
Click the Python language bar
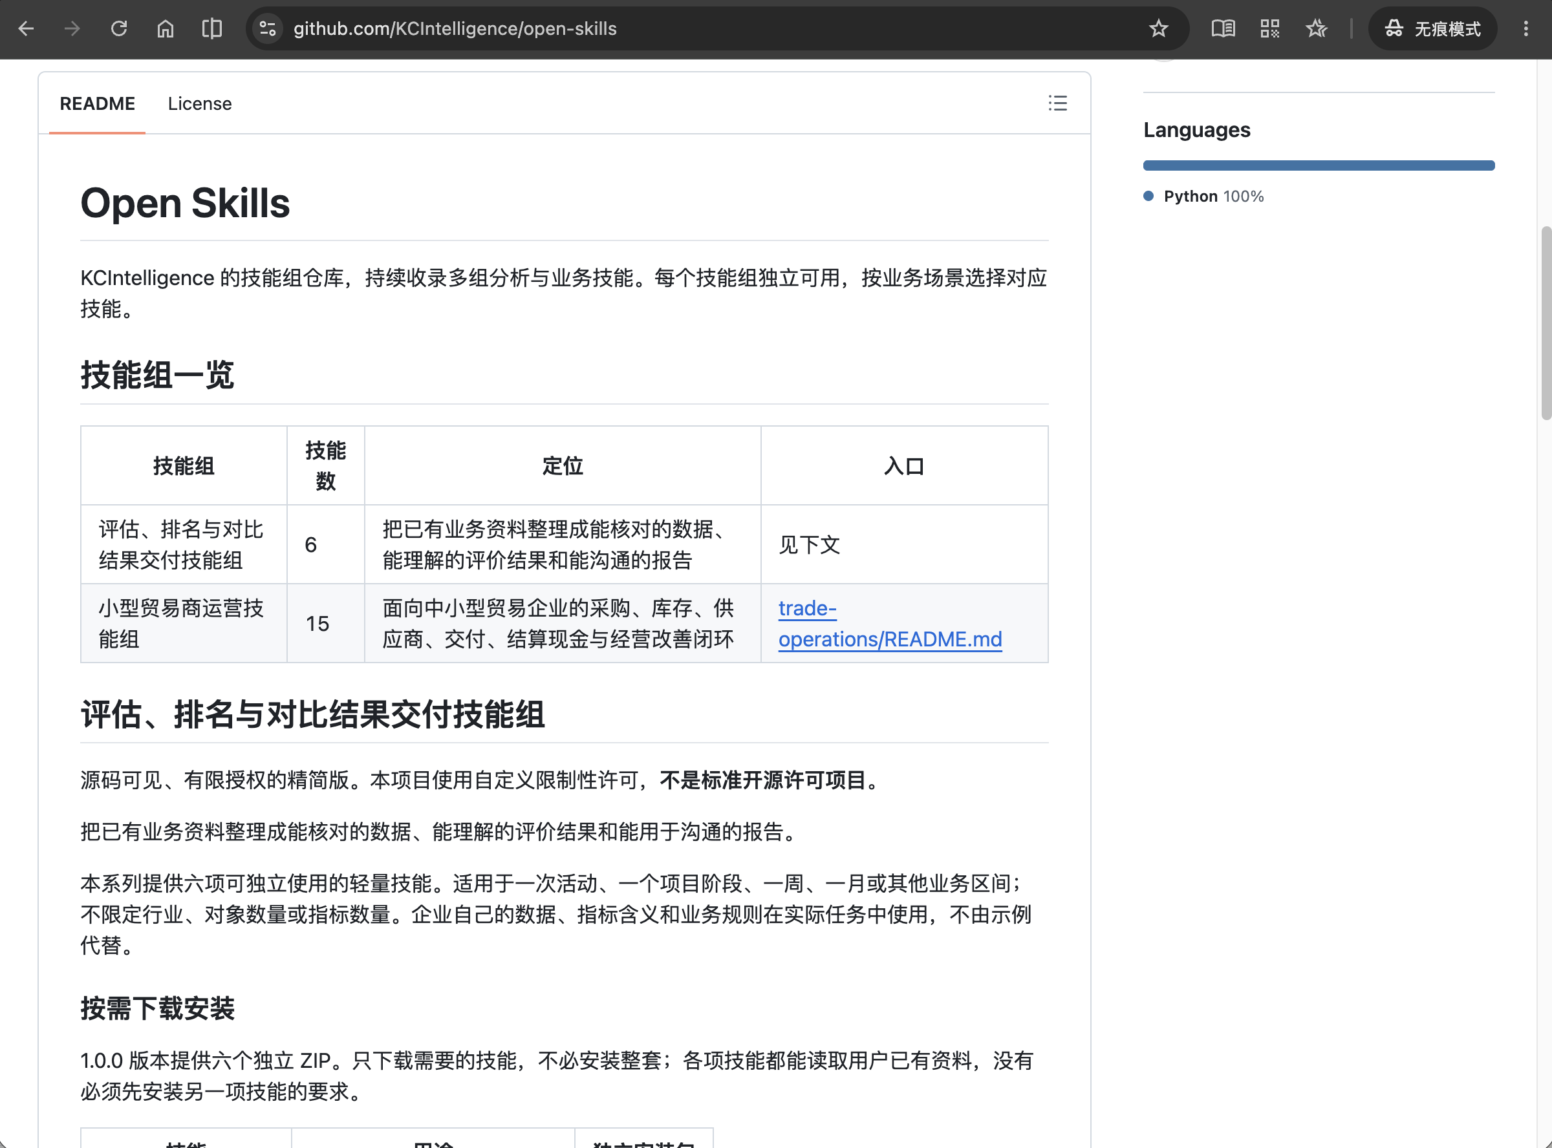click(x=1319, y=165)
